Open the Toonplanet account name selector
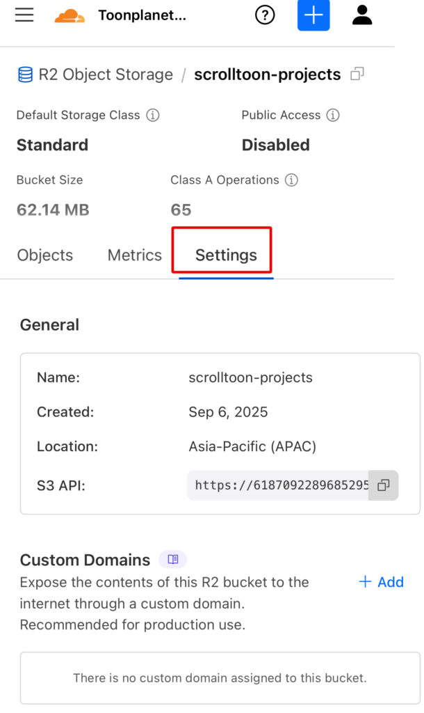Viewport: 424px width, 713px height. pos(142,15)
